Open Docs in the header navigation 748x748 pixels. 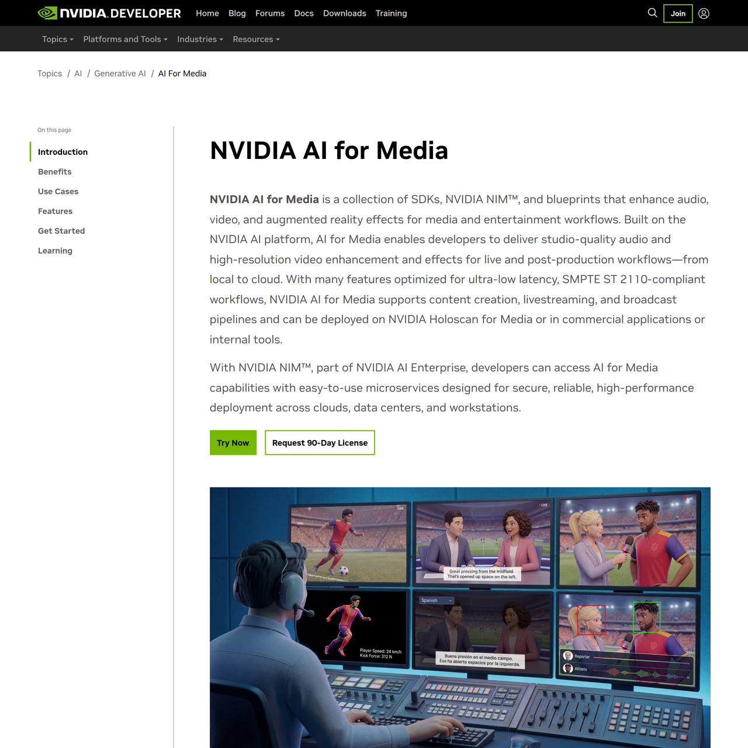pyautogui.click(x=304, y=13)
